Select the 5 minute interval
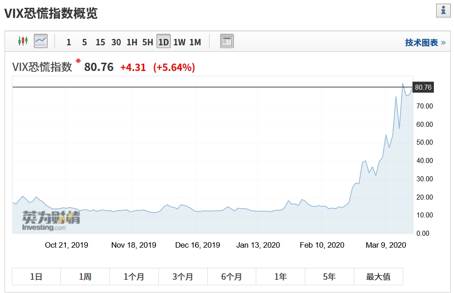This screenshot has height=293, width=454. (84, 42)
